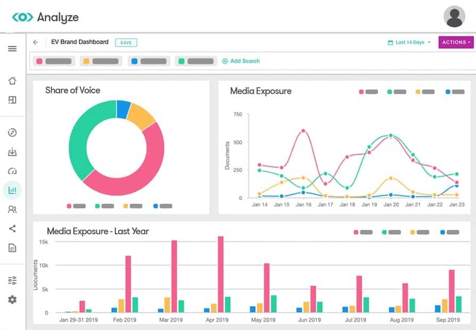476x330 pixels.
Task: Click the back arrow beside EV Brand Dashboard
Action: point(36,43)
